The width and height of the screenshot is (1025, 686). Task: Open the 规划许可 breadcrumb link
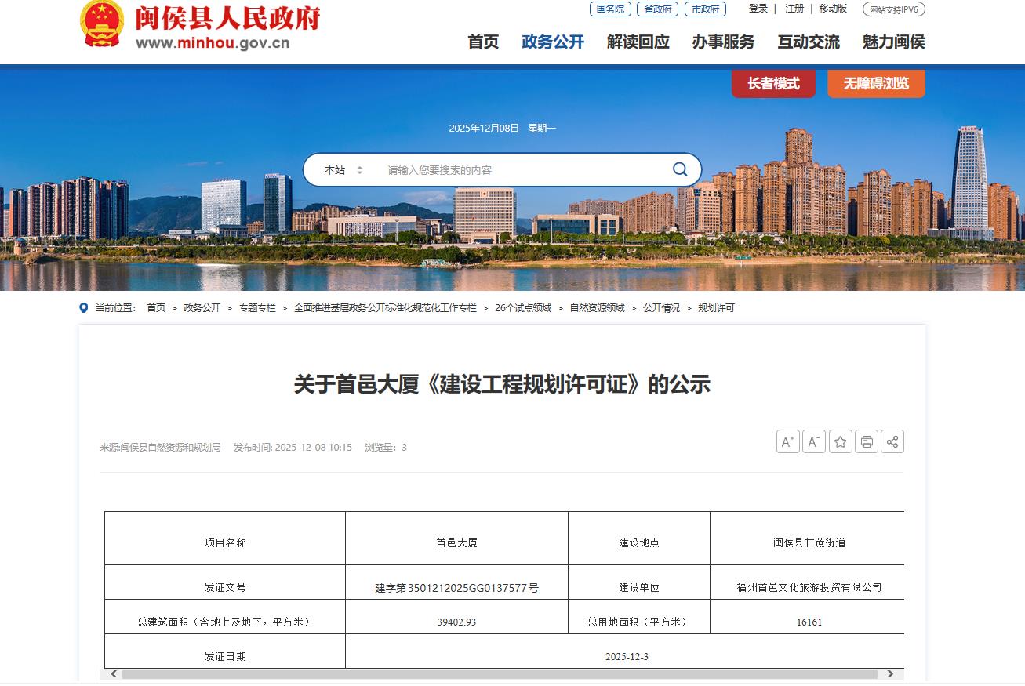point(715,308)
